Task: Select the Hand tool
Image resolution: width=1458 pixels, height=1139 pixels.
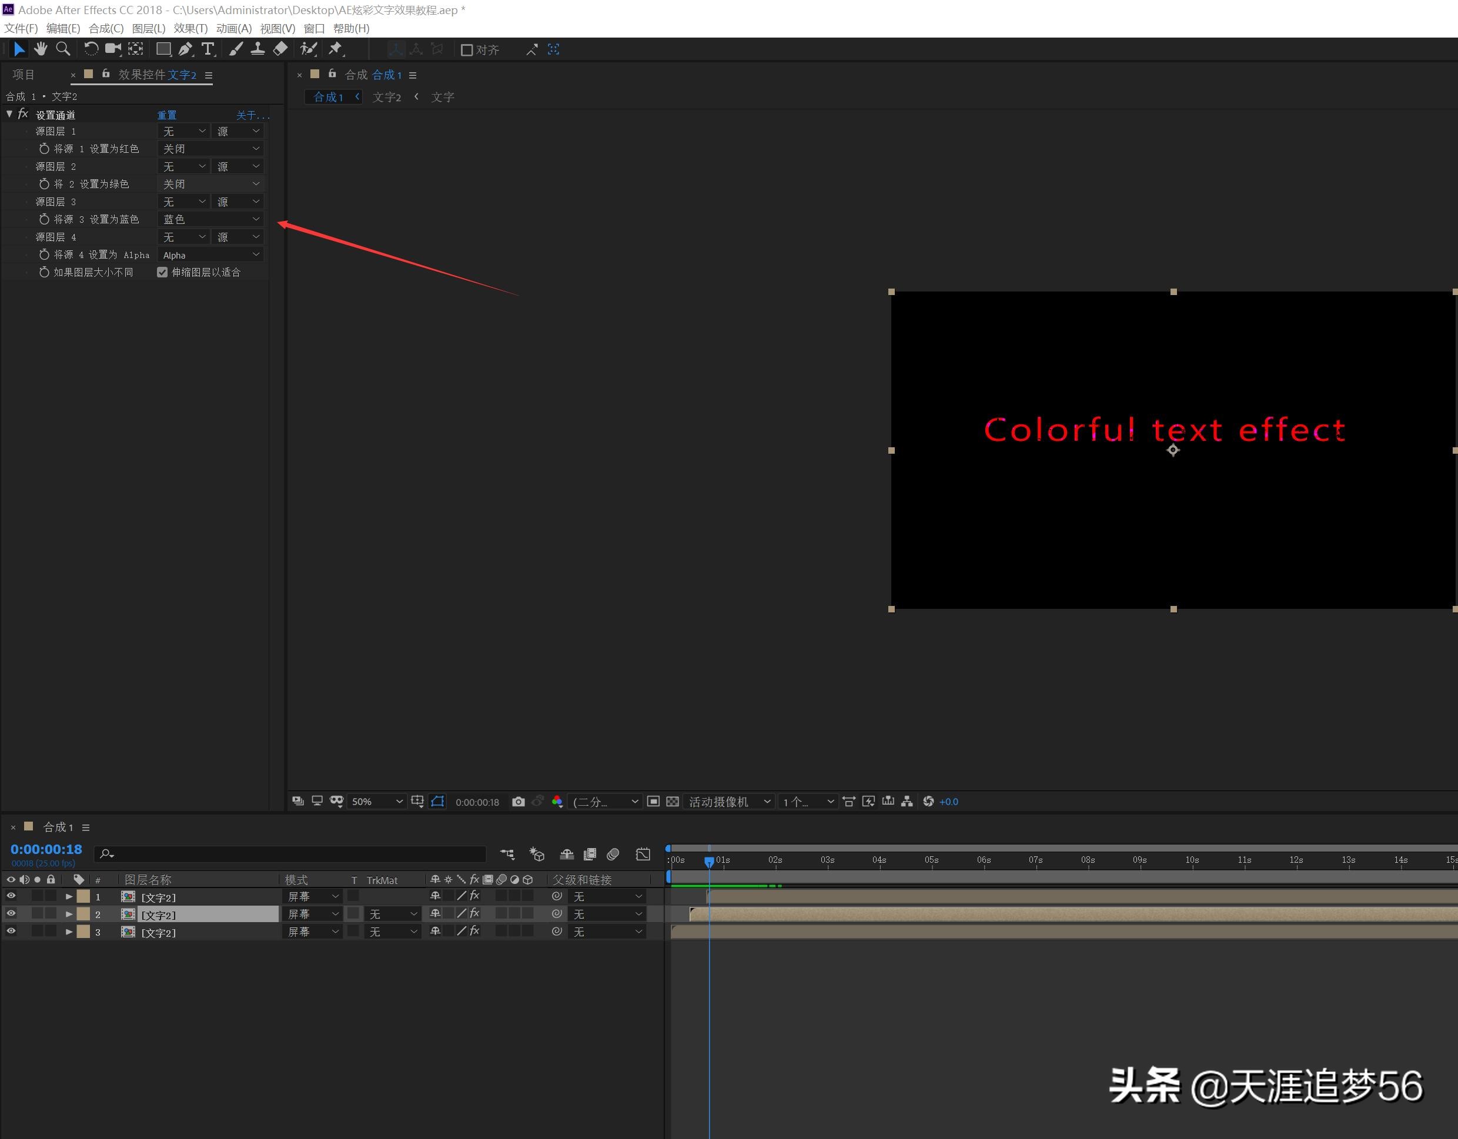Action: [x=41, y=49]
